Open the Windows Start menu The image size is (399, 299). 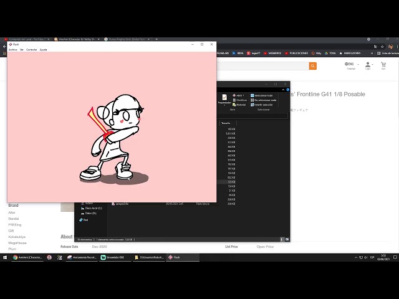(4, 257)
